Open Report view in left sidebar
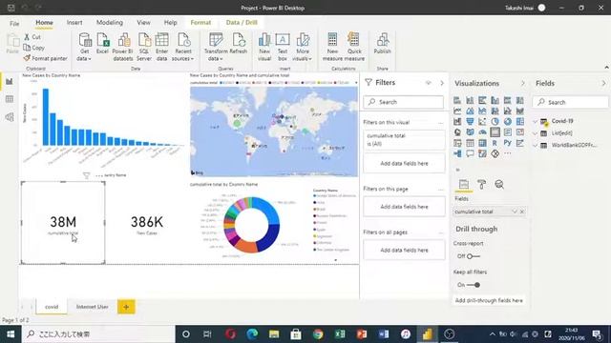Image resolution: width=611 pixels, height=343 pixels. click(10, 81)
